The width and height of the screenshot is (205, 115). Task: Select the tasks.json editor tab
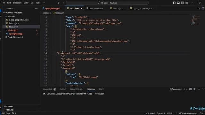pyautogui.click(x=74, y=8)
